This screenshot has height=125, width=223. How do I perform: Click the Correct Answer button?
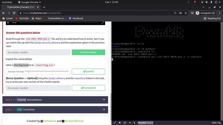tap(89, 52)
